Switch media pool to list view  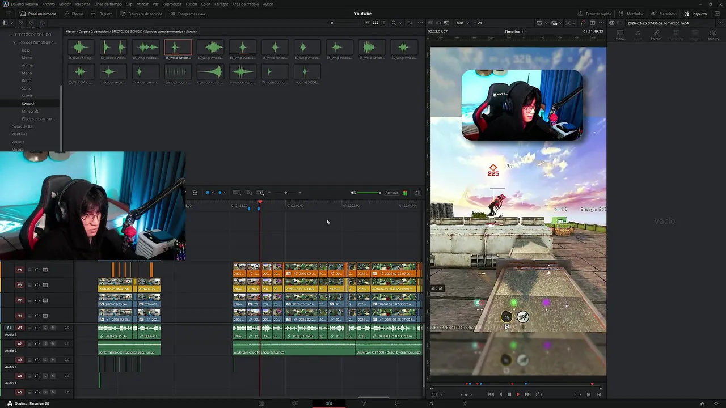384,23
